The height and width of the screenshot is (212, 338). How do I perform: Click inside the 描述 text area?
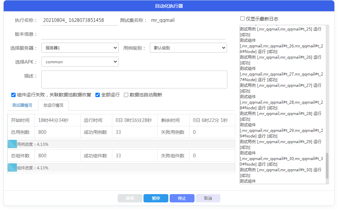[x=134, y=79]
